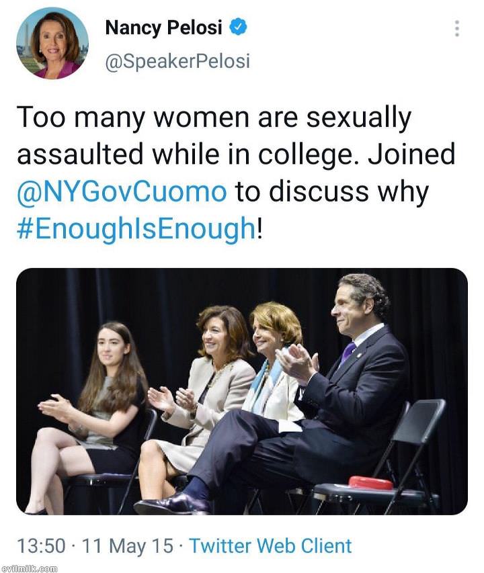The image size is (484, 573).
Task: Open the embedded tweet photo
Action: tap(241, 391)
